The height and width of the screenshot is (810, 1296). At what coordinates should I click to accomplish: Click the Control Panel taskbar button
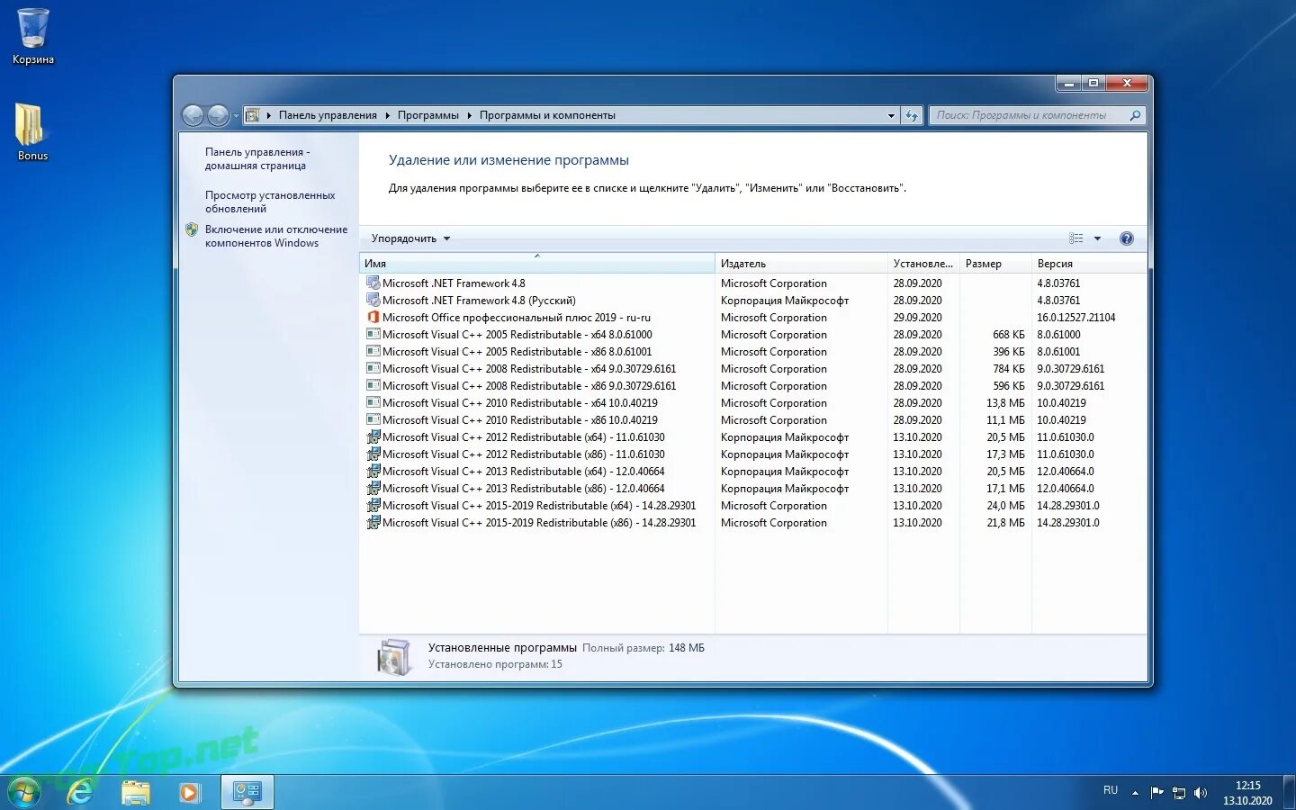tap(247, 792)
